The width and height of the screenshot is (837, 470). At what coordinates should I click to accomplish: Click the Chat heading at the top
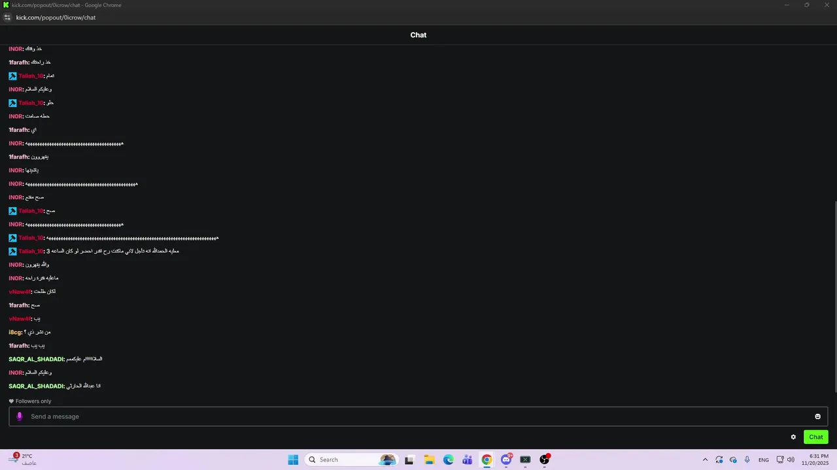click(418, 35)
